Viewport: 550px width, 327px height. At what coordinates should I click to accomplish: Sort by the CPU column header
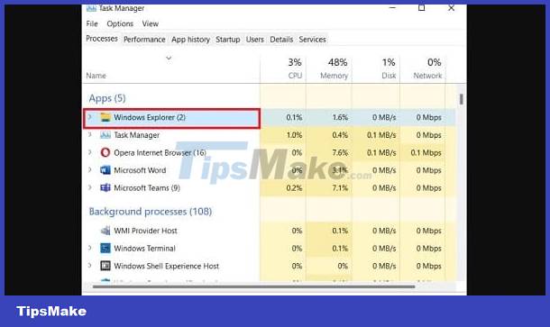tap(295, 76)
